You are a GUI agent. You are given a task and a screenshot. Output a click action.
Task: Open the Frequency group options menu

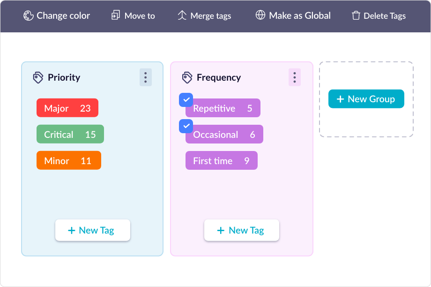click(295, 77)
